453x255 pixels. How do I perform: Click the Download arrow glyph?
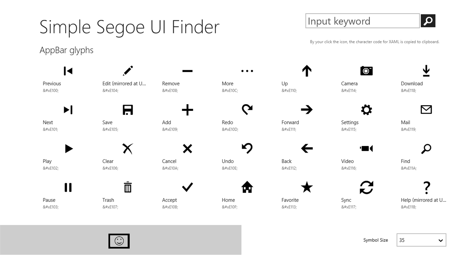[426, 71]
